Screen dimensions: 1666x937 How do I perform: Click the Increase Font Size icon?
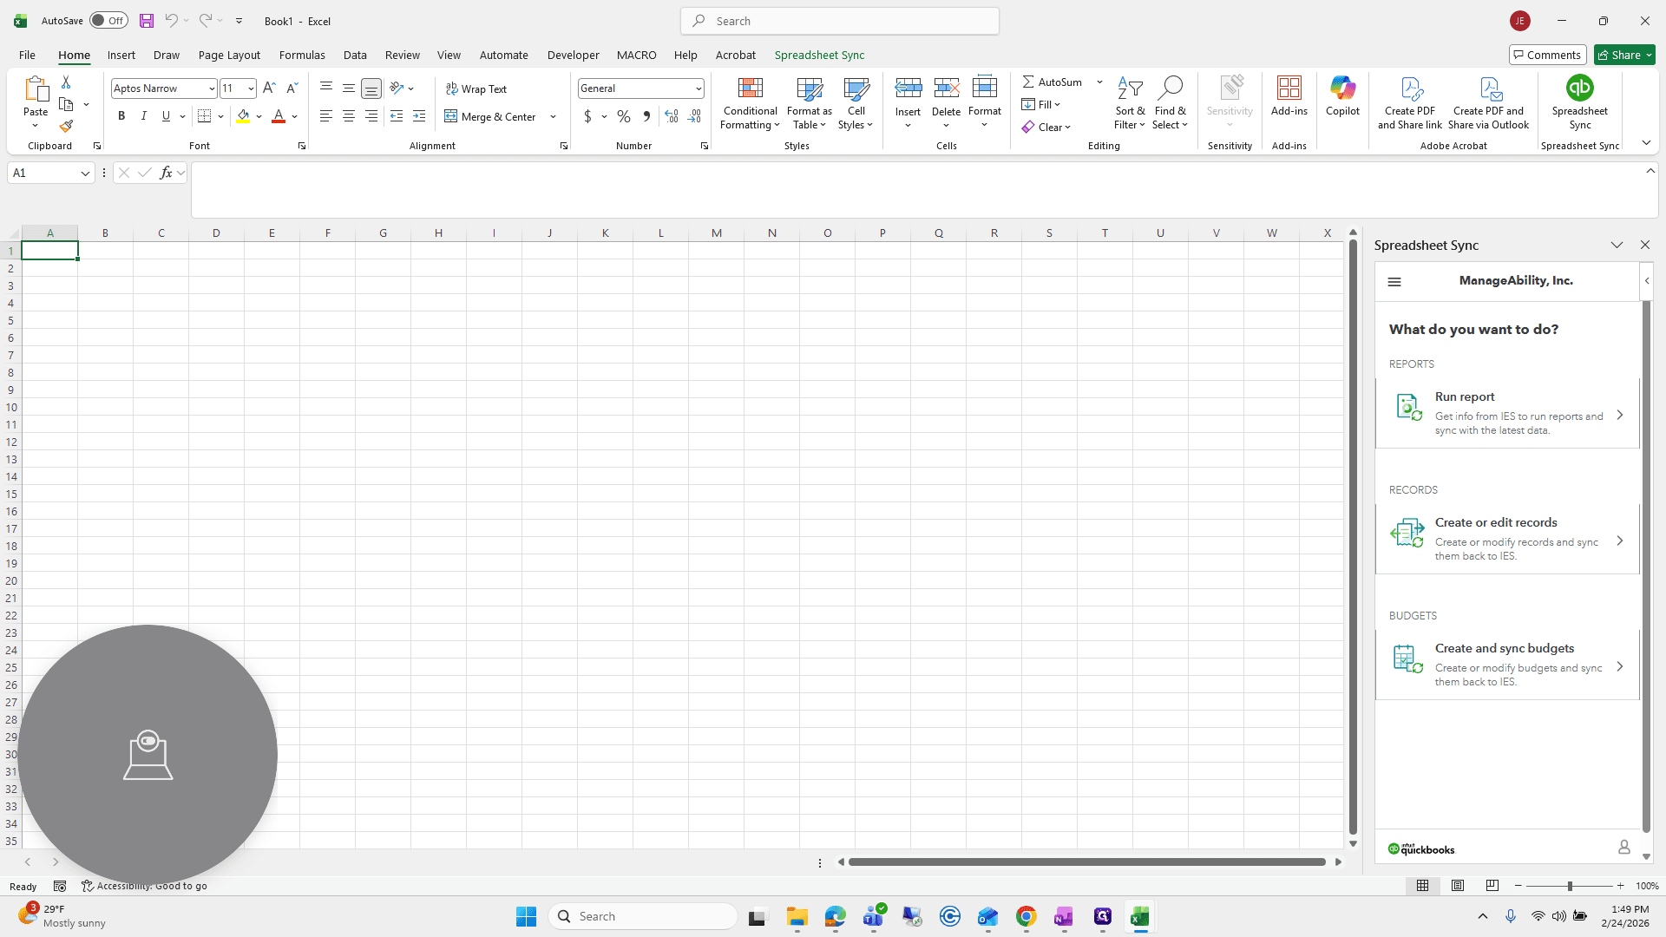(x=269, y=88)
